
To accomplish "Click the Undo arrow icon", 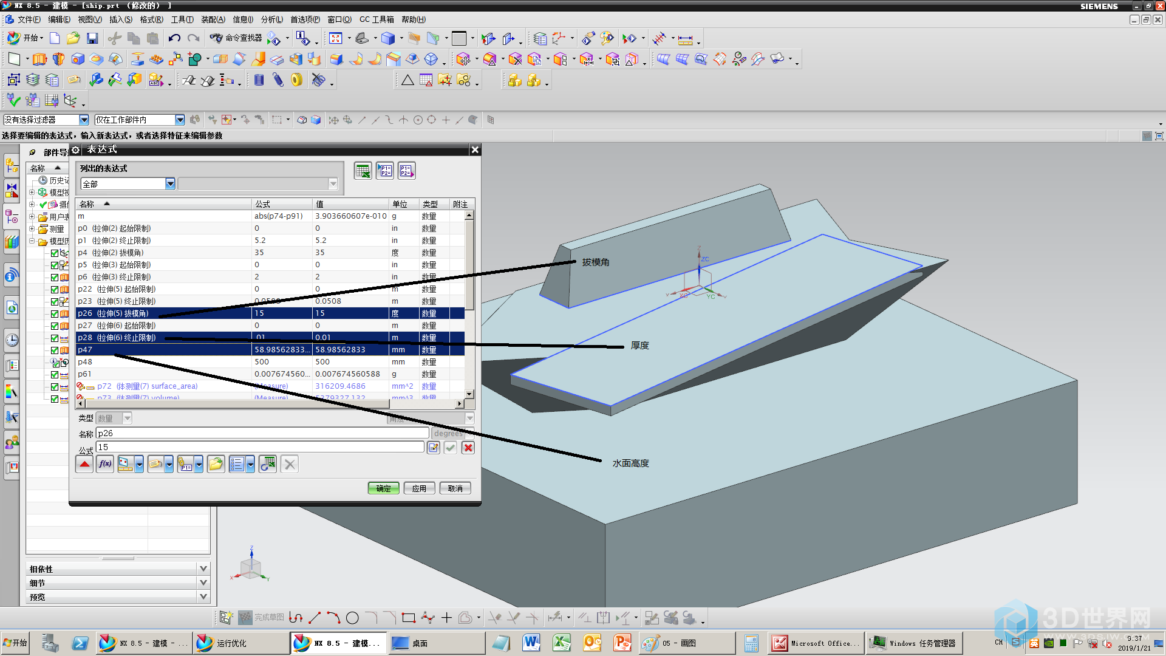I will tap(174, 38).
